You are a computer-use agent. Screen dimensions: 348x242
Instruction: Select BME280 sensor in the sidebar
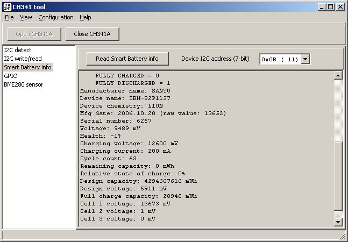coord(24,84)
